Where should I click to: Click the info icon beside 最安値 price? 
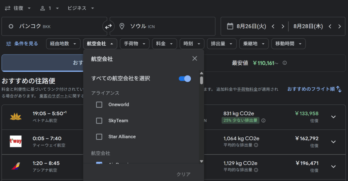pyautogui.click(x=285, y=63)
